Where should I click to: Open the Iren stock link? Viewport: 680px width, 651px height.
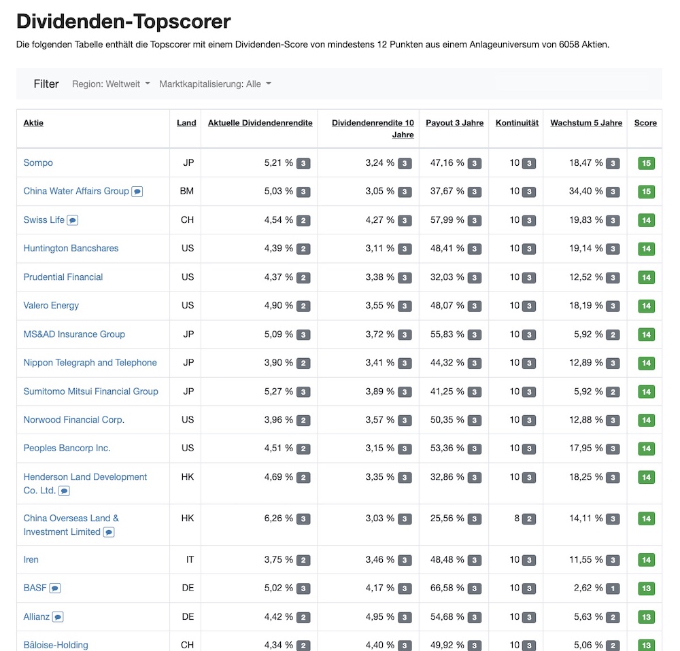pos(31,559)
